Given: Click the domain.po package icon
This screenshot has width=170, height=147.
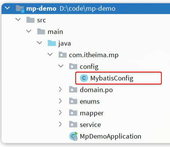Looking at the screenshot, I should click(73, 90).
